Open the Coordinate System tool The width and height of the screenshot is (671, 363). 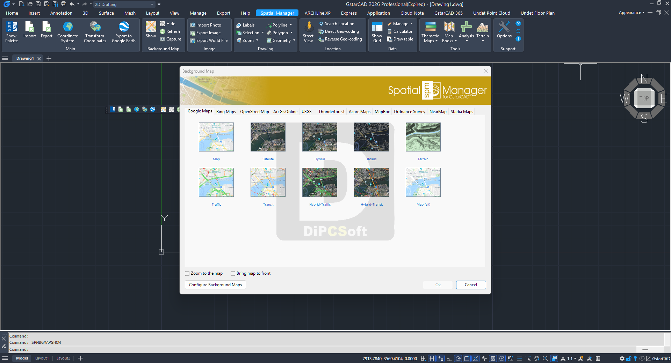pyautogui.click(x=68, y=32)
